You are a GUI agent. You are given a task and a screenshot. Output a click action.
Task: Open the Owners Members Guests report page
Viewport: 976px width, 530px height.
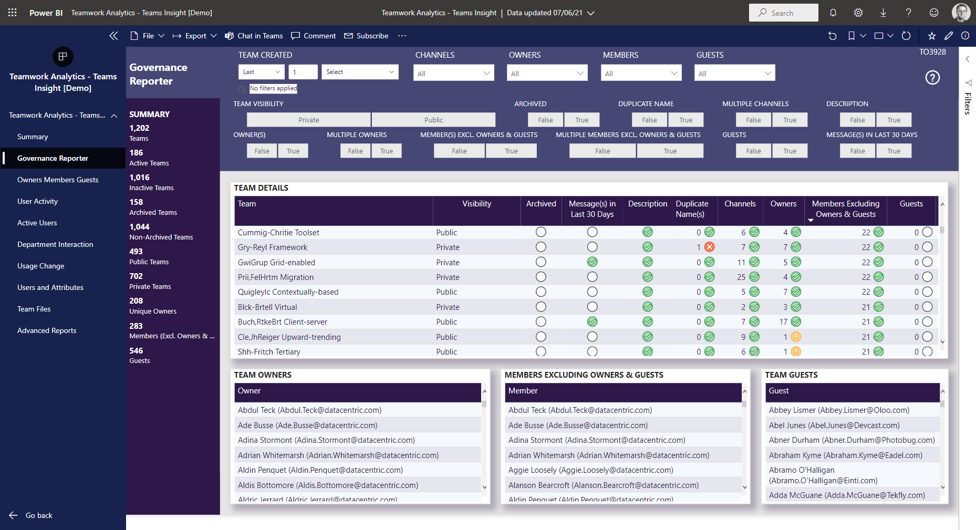click(58, 180)
